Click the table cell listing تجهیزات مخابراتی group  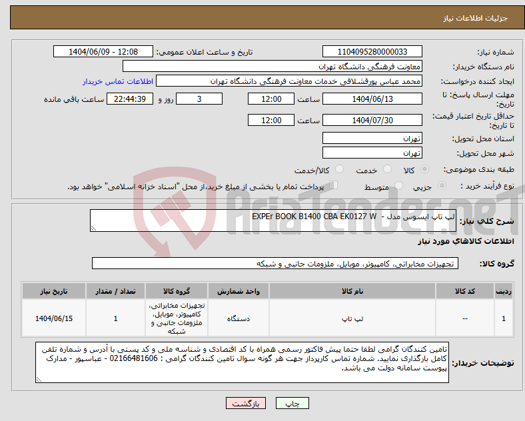tap(177, 318)
